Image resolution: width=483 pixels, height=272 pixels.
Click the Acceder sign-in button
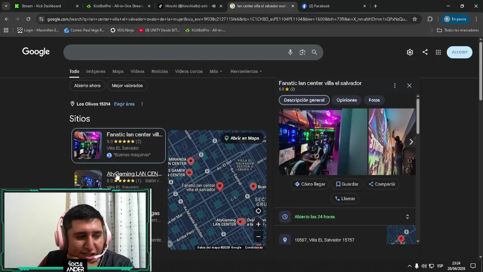tap(460, 52)
